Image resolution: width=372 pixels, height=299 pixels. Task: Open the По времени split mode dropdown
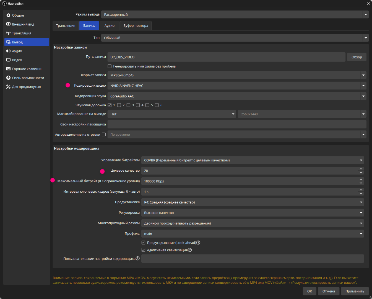(237, 135)
